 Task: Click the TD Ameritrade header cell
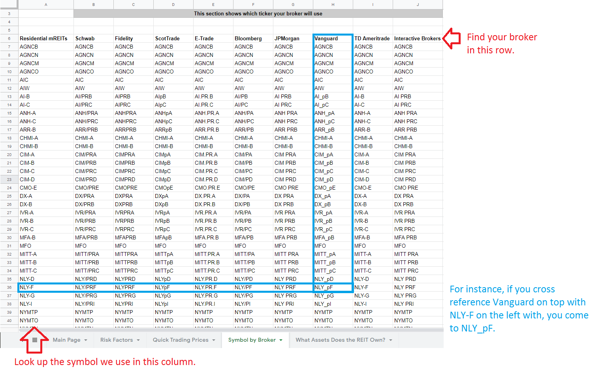373,39
